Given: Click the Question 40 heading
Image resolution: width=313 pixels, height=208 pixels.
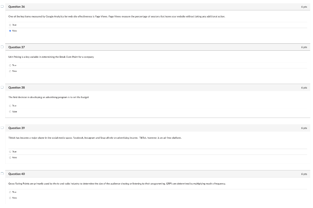Looking at the screenshot, I should pos(17,174).
